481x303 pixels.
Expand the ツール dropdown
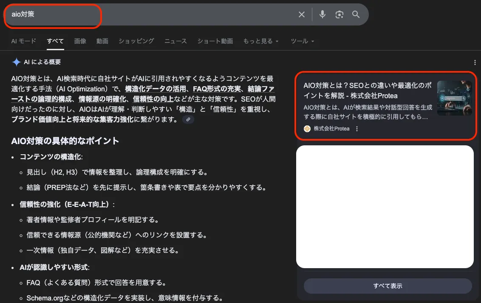tap(302, 41)
